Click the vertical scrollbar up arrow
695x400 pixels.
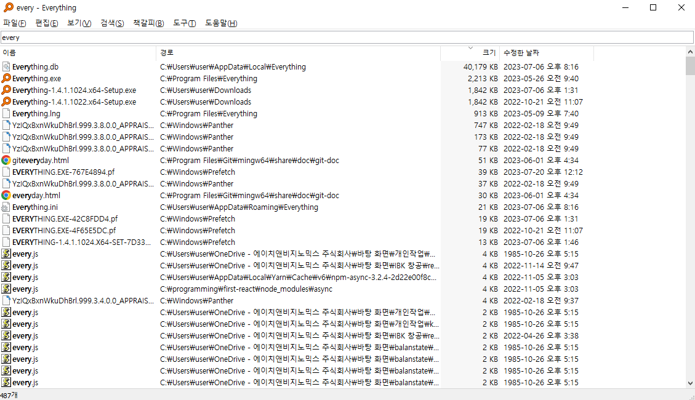click(690, 52)
